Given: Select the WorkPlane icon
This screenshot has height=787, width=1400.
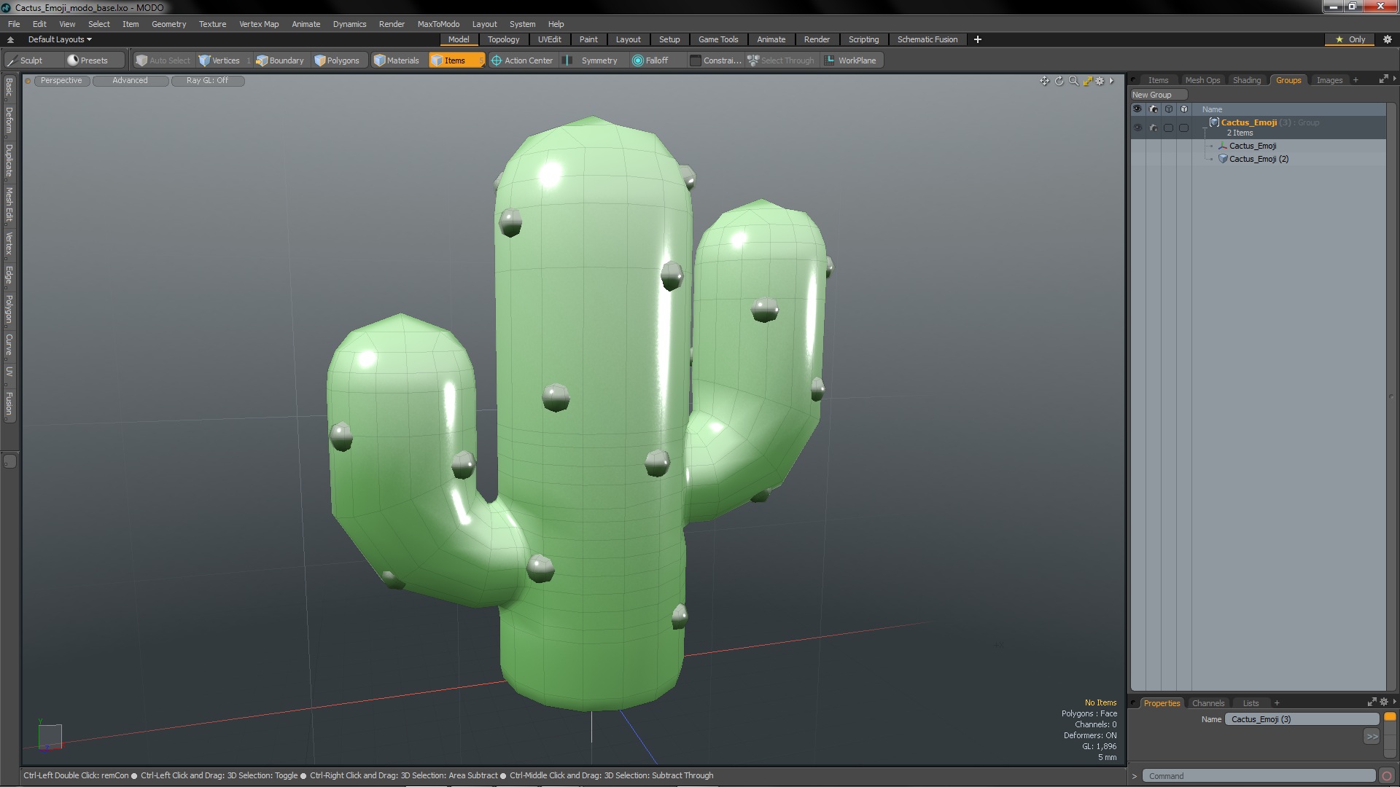Looking at the screenshot, I should tap(829, 60).
